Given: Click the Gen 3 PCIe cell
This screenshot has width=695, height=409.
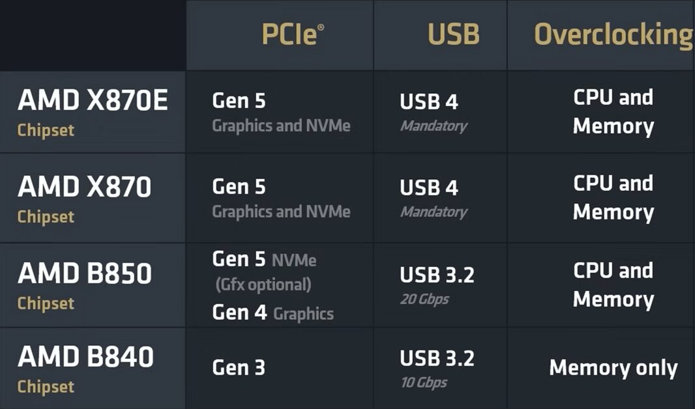Looking at the screenshot, I should click(x=239, y=368).
